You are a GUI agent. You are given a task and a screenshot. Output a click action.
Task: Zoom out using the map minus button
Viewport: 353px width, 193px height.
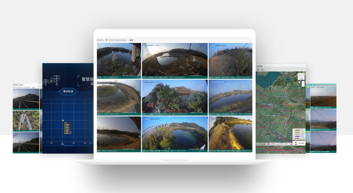tap(303, 86)
